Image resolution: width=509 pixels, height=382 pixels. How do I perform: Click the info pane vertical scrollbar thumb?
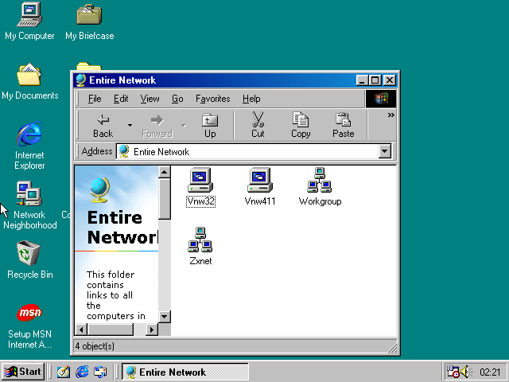coord(165,199)
